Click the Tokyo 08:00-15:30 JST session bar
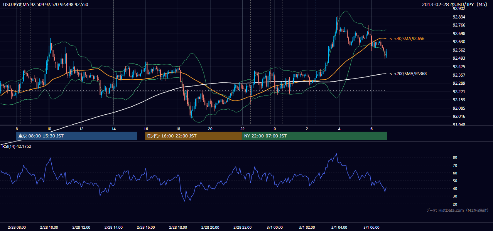Image resolution: width=493 pixels, height=231 pixels. (x=76, y=136)
